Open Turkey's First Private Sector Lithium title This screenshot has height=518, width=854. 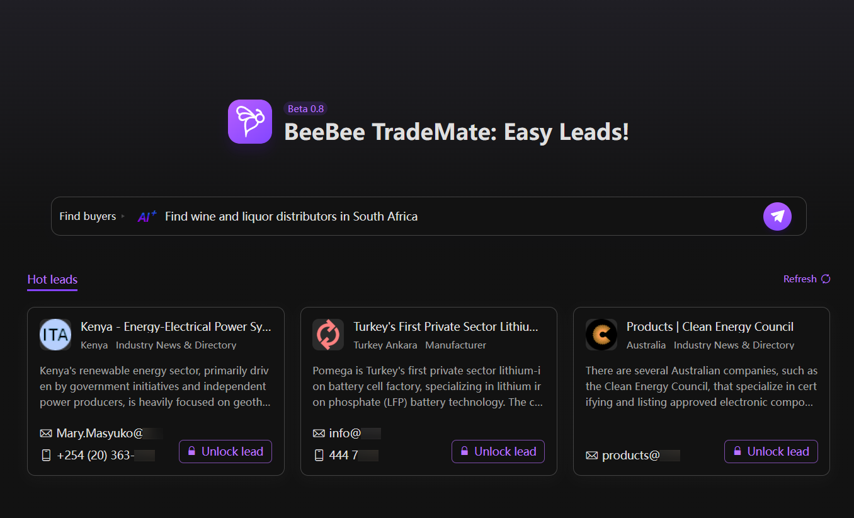pyautogui.click(x=446, y=326)
